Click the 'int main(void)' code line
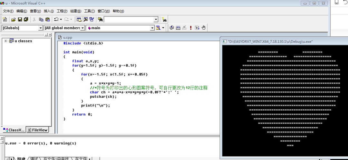Image resolution: width=348 pixels, height=160 pixels. tap(79, 52)
